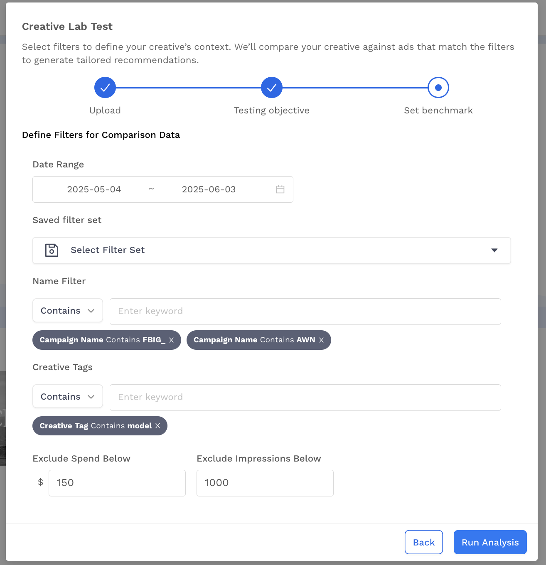546x565 pixels.
Task: Click the Set benchmark step indicator
Action: point(438,88)
